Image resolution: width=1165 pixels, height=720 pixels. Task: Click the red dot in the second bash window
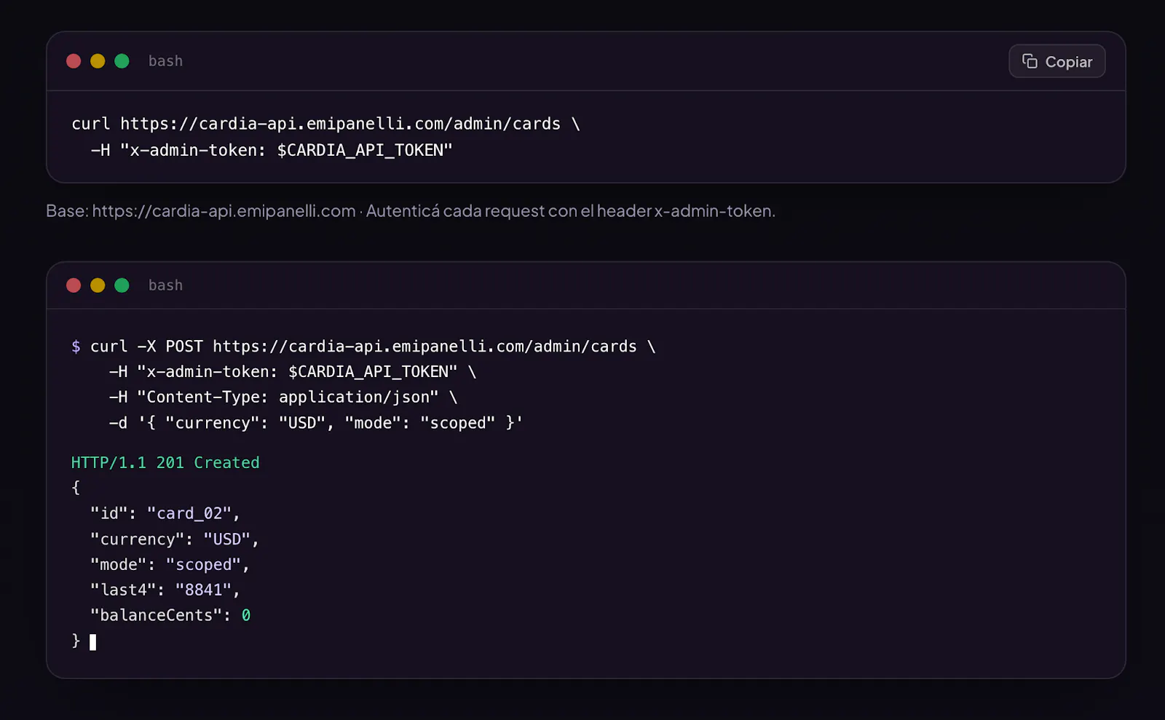(74, 285)
